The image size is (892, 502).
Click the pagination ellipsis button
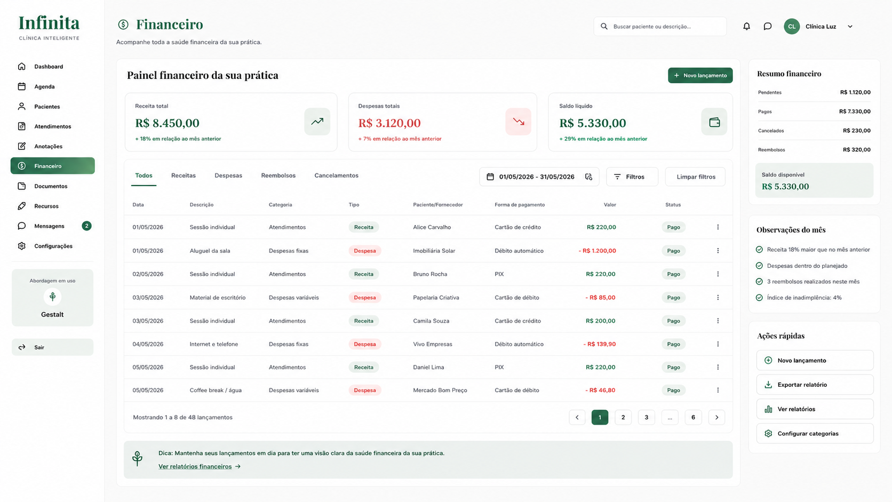point(670,417)
